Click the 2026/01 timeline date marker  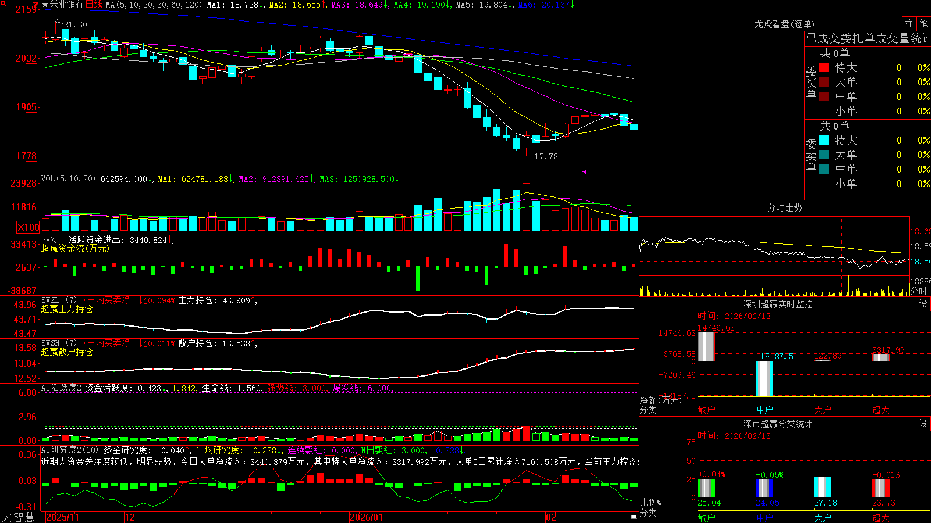[367, 517]
